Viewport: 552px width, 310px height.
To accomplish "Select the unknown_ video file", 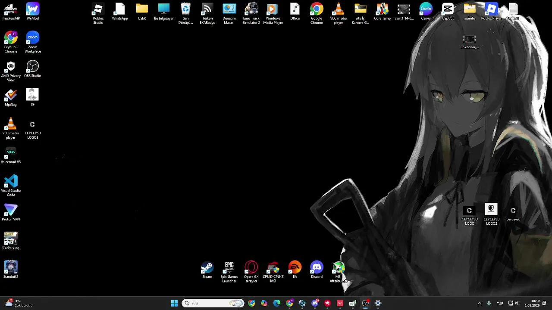I will coord(470,42).
